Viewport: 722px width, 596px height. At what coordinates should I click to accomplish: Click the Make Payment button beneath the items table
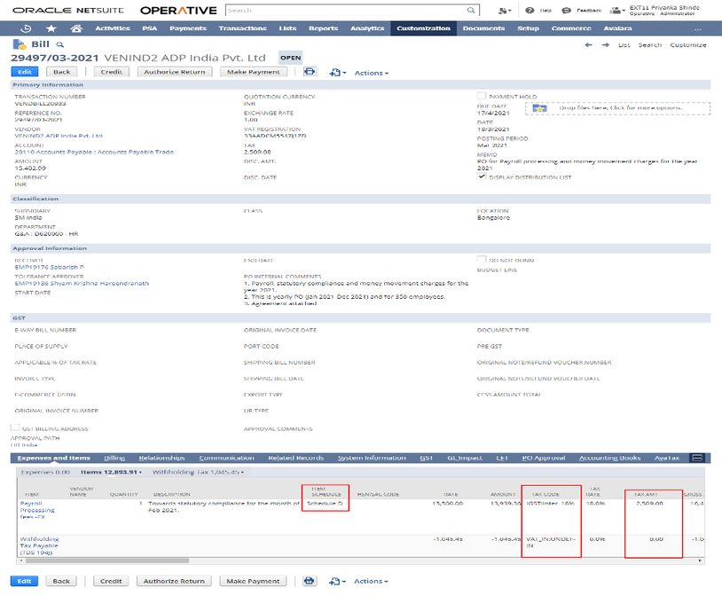(253, 581)
